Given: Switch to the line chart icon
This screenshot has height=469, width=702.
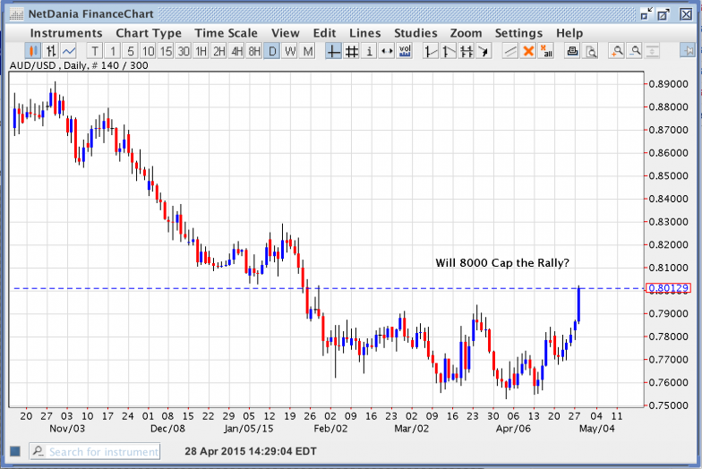Looking at the screenshot, I should (x=68, y=51).
